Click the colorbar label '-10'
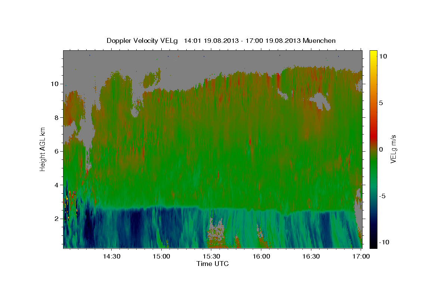 (384, 242)
